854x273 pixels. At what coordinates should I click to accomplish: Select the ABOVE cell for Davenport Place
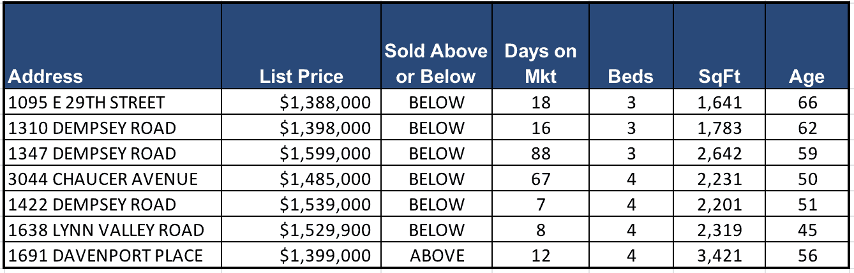[437, 256]
